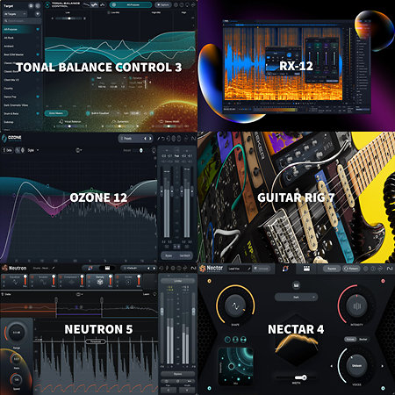Click the middle teal circle icon above Nectar's Mix pad
This screenshot has width=395, height=395.
(x=235, y=340)
